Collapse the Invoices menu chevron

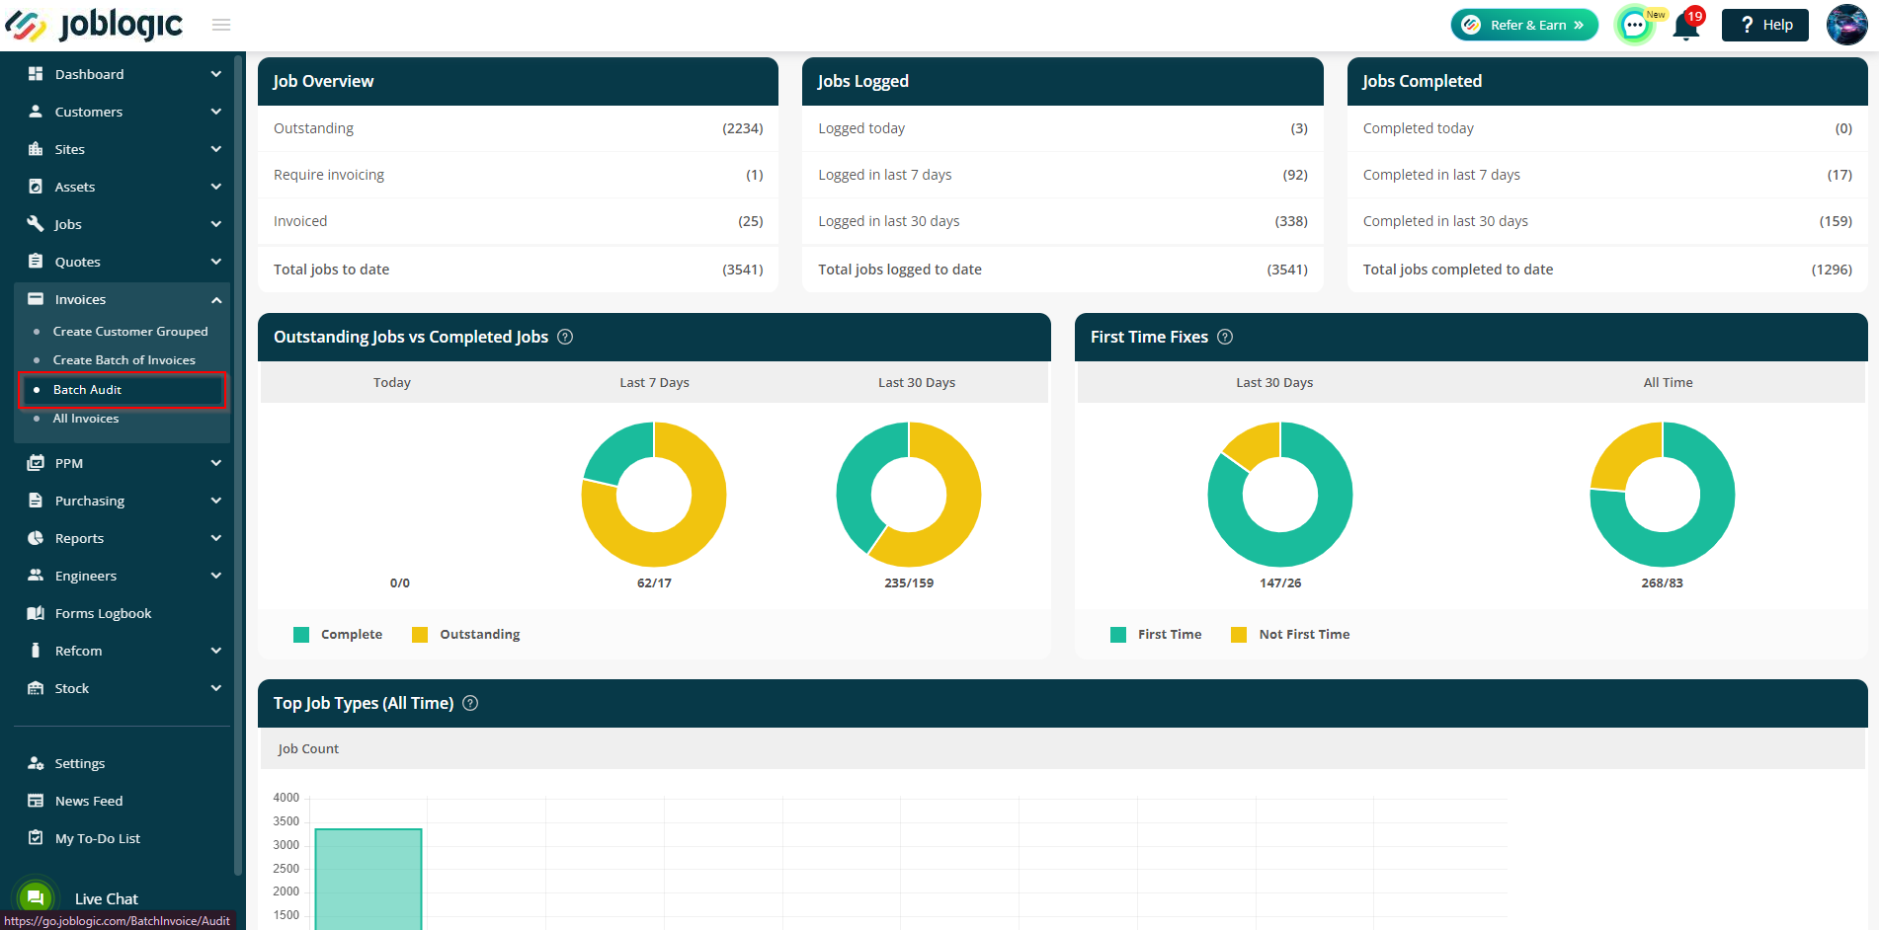216,299
